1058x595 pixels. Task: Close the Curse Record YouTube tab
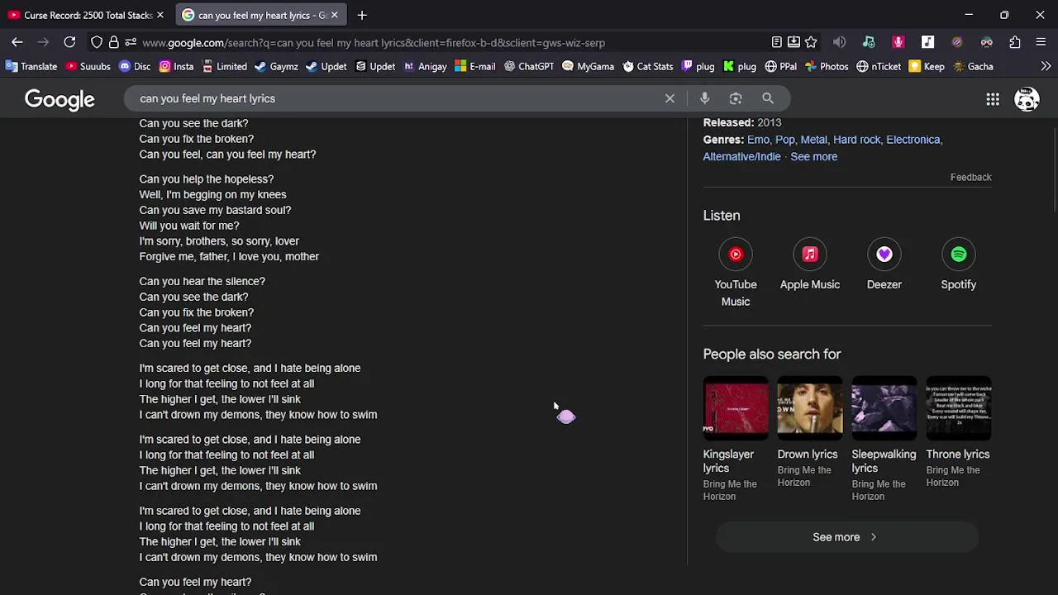pos(160,15)
